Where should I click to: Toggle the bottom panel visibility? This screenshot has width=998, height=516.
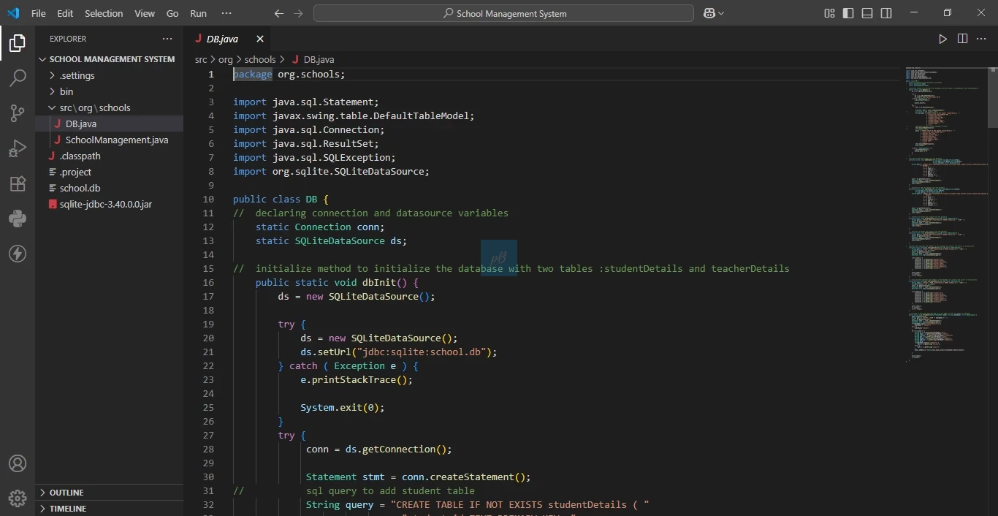(867, 13)
